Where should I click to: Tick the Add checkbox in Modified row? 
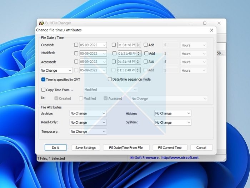[146, 53]
